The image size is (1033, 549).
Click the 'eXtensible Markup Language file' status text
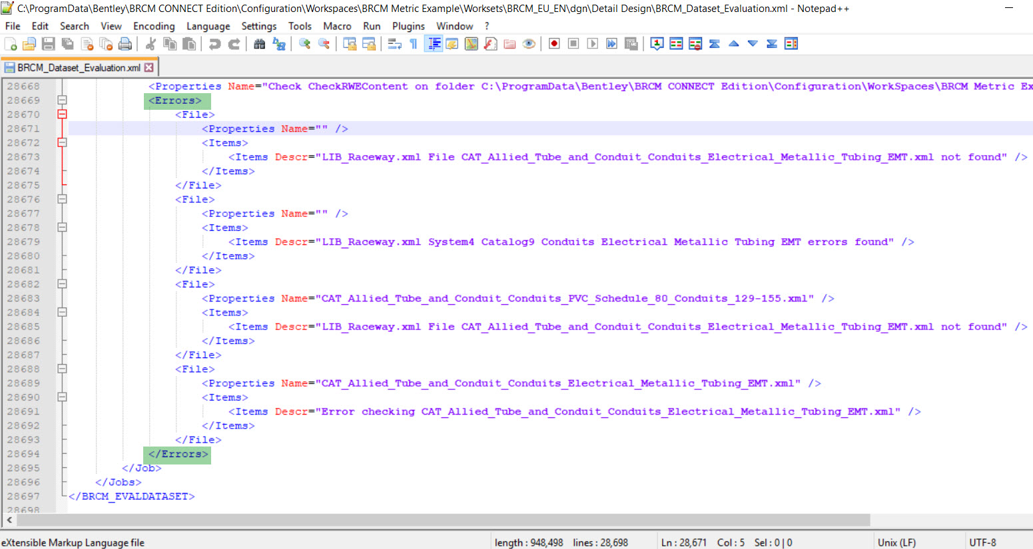pyautogui.click(x=73, y=542)
